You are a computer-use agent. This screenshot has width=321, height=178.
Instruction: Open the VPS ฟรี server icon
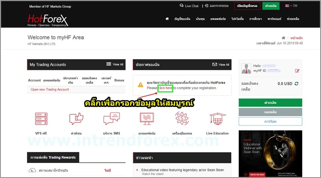click(x=41, y=119)
